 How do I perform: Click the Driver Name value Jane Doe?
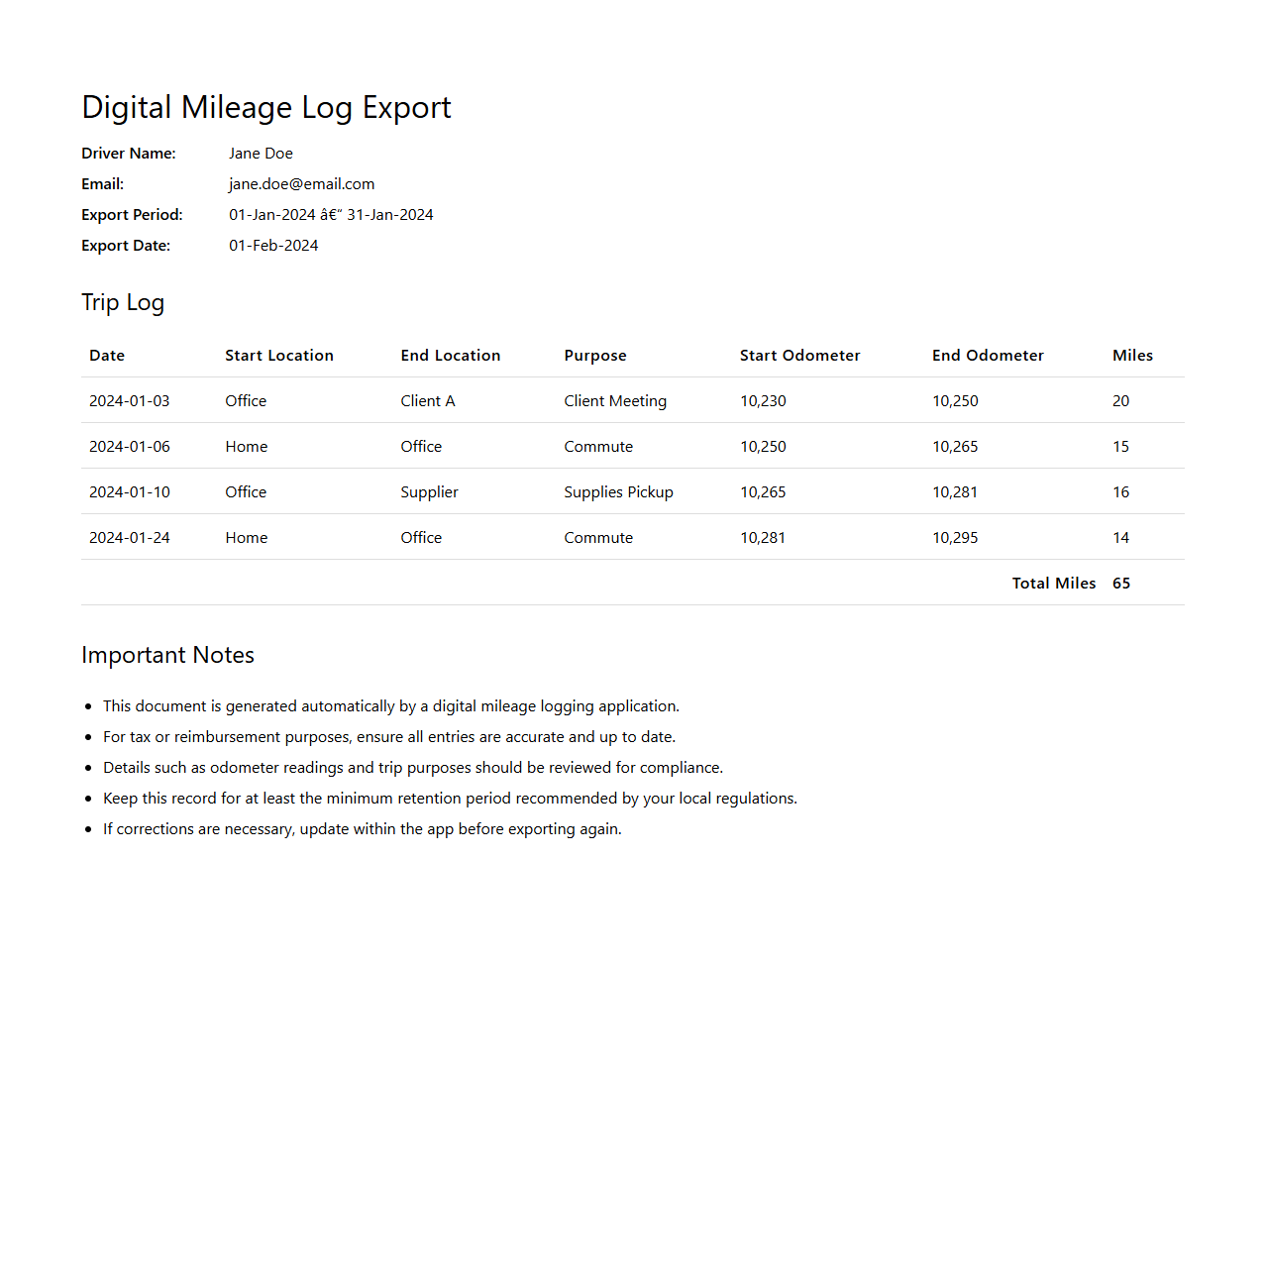pos(261,154)
